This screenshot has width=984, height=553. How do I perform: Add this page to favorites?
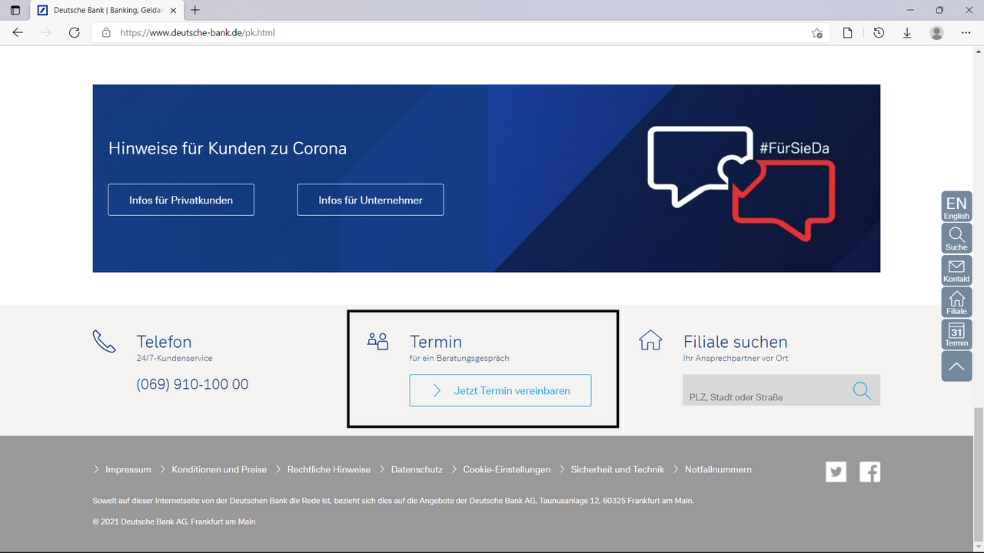click(816, 33)
